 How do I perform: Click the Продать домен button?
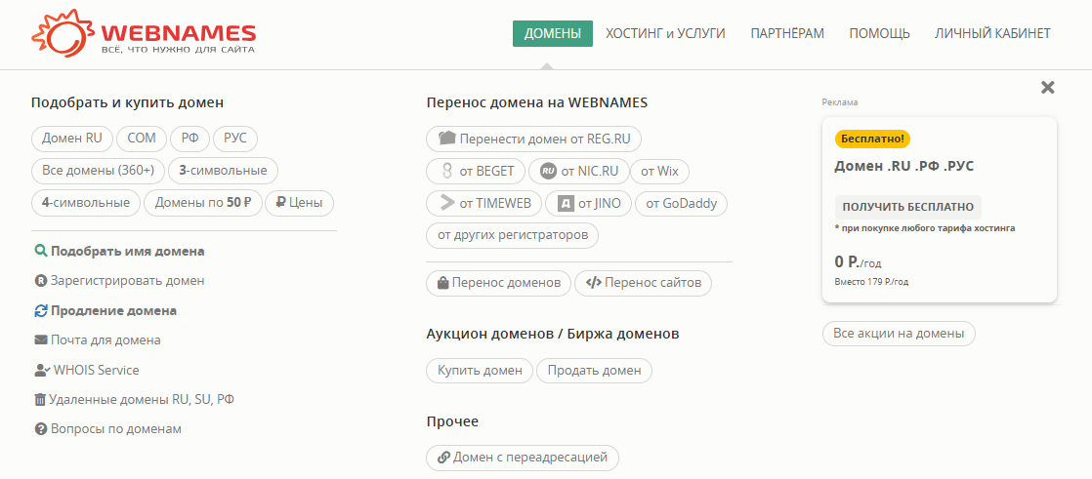pyautogui.click(x=594, y=370)
